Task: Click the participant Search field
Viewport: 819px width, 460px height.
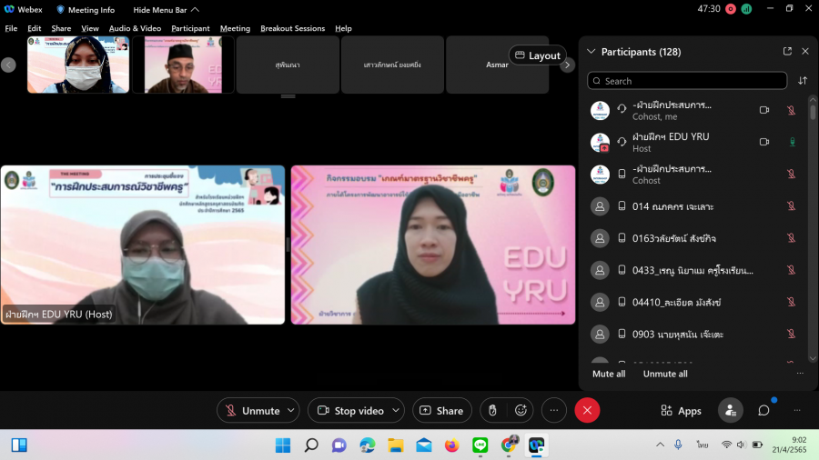Action: pyautogui.click(x=687, y=81)
